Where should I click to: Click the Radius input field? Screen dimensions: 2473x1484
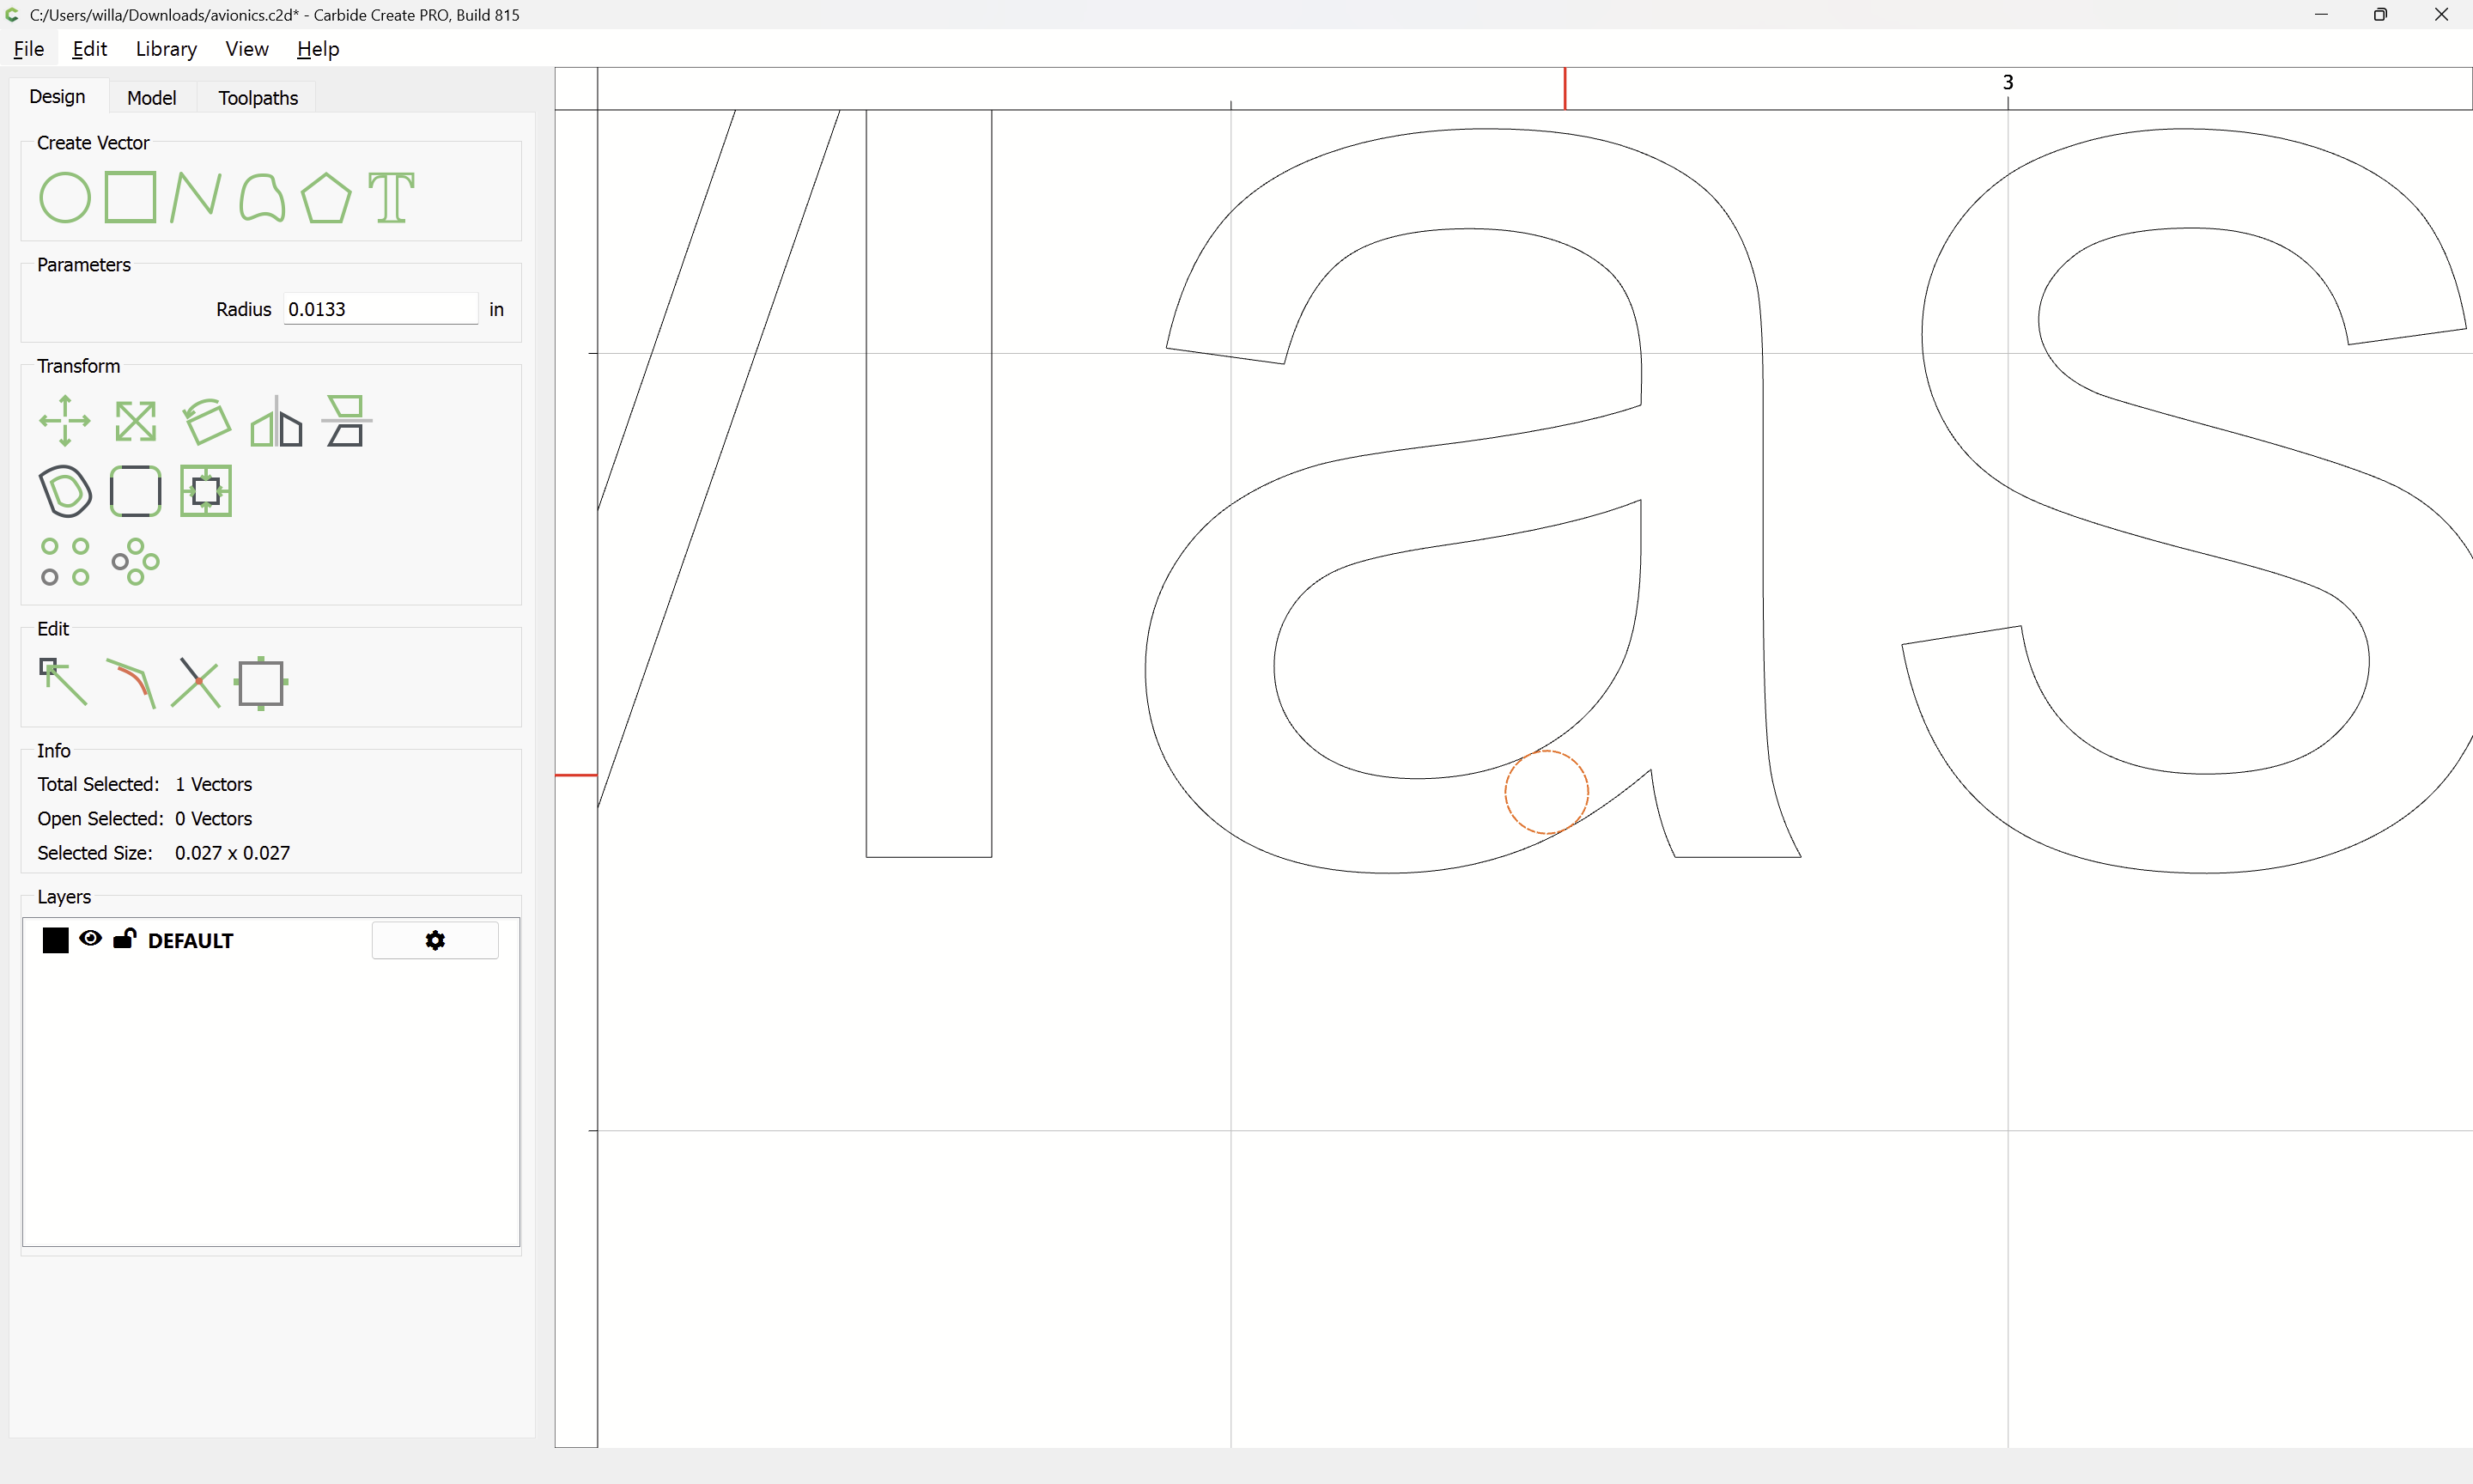(380, 309)
